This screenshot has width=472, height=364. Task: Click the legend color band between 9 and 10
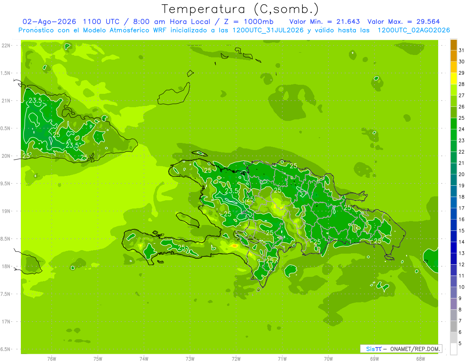(454, 293)
